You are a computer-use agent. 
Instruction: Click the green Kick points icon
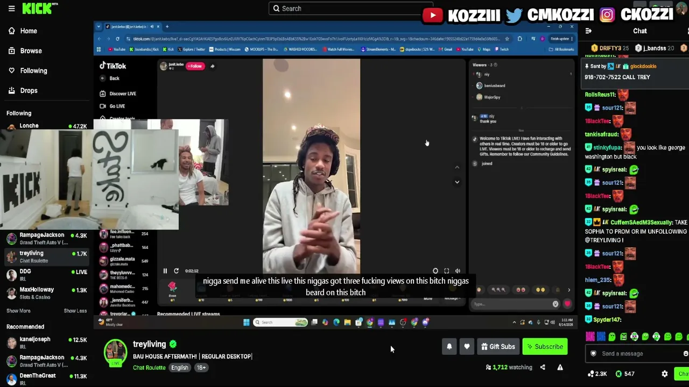point(619,374)
